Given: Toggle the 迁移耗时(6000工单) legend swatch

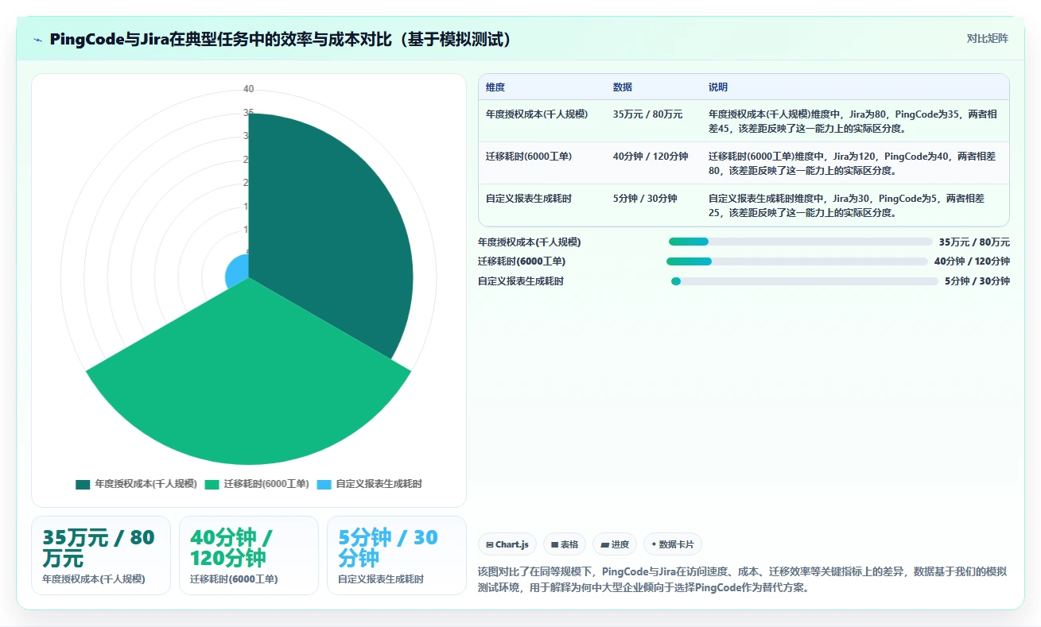Looking at the screenshot, I should [212, 484].
